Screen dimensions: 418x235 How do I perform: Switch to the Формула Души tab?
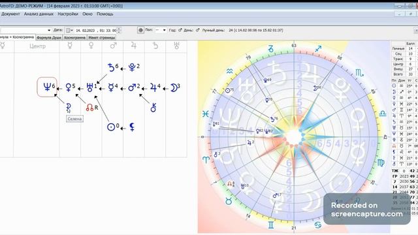coord(49,38)
